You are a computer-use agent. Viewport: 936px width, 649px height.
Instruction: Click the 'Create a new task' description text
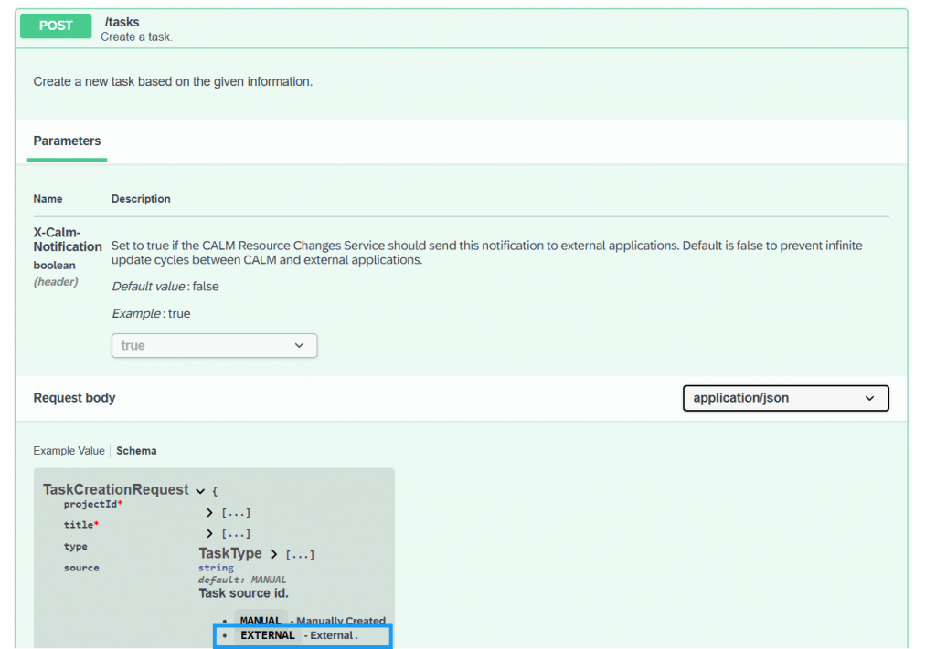[x=173, y=81]
